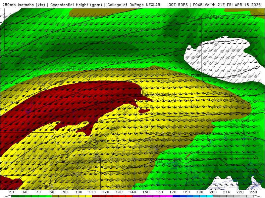The image size is (265, 198).
Task: Click the 150 value on the color scale
Action: point(146,192)
